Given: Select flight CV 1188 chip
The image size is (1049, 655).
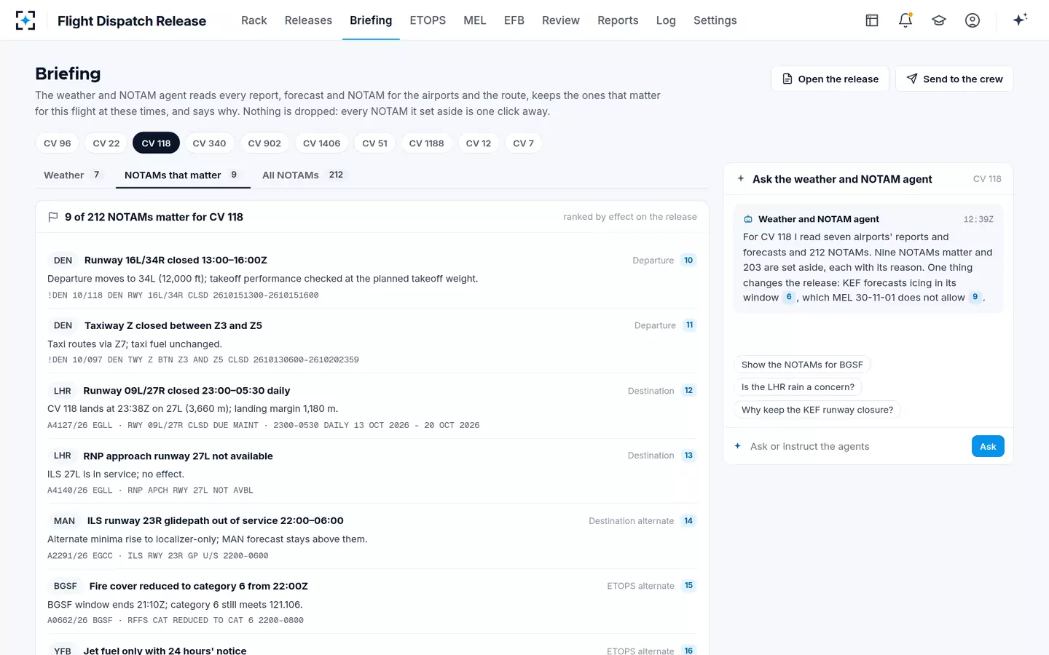Looking at the screenshot, I should click(x=426, y=143).
